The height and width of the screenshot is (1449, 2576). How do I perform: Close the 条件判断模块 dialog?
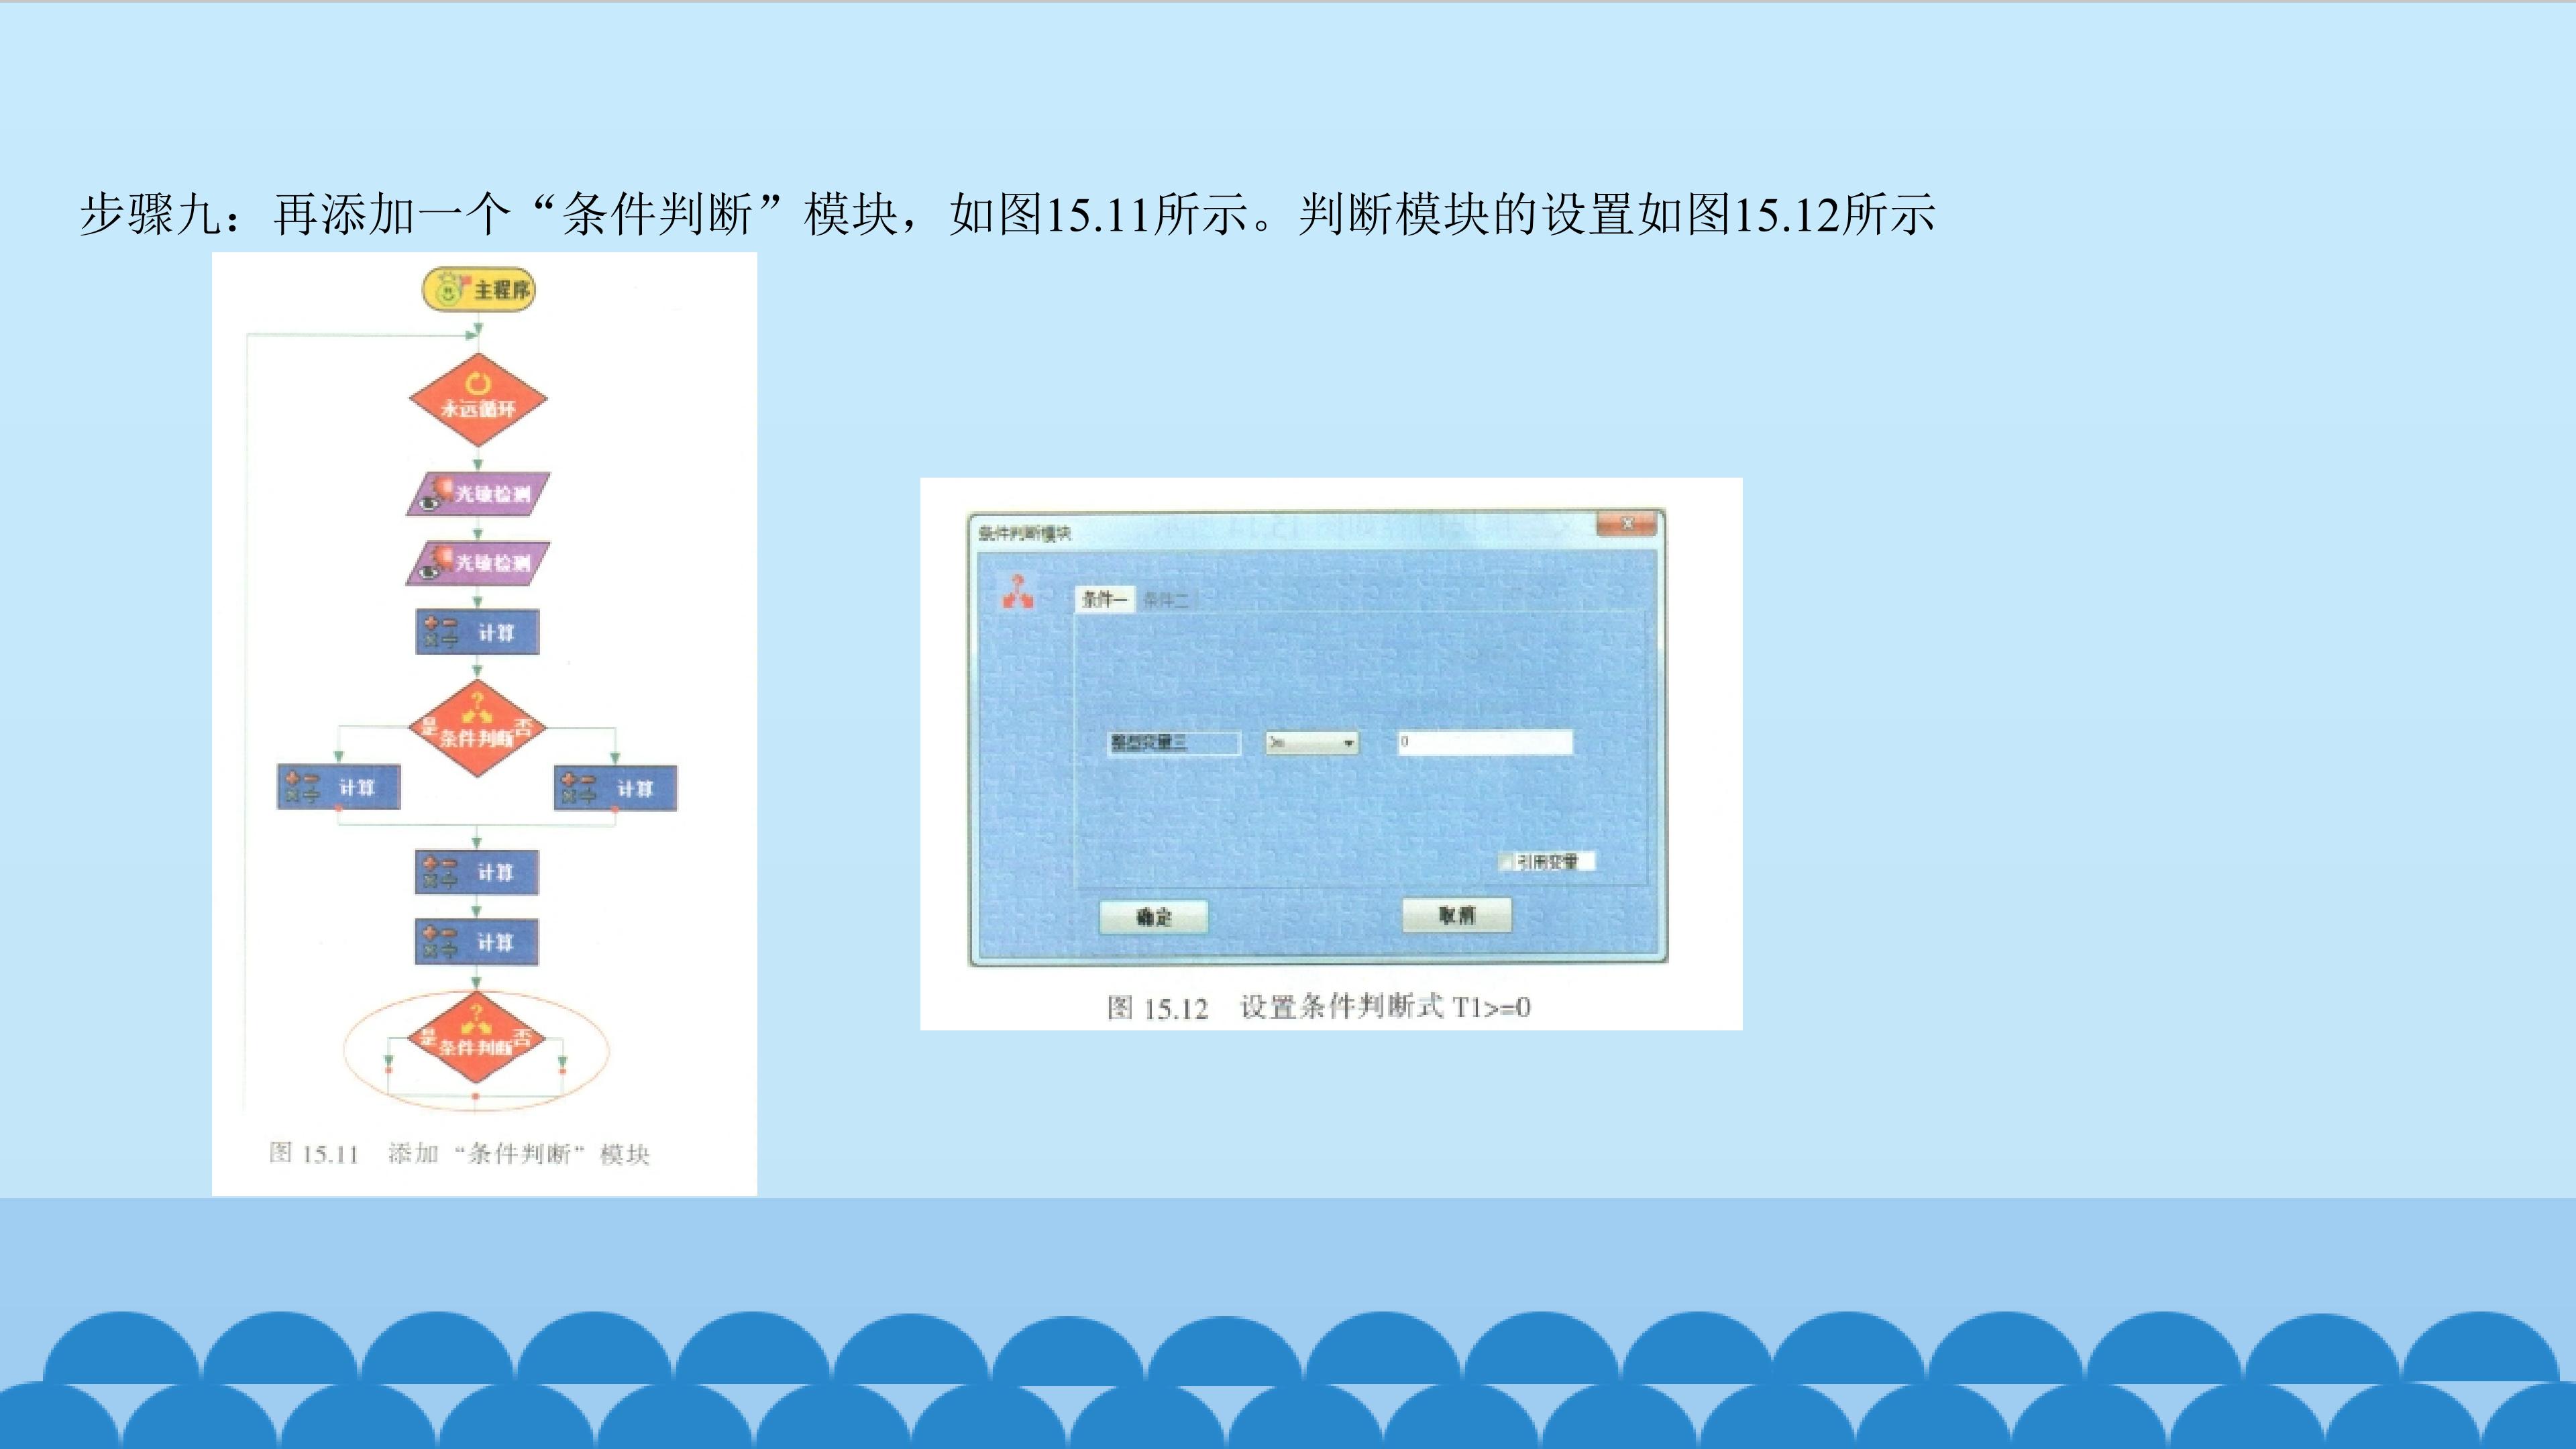[x=1627, y=523]
